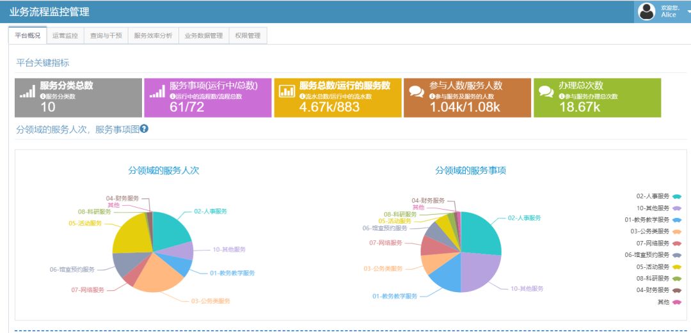Click the user avatar icon
Screen dimensions: 691x333
pos(647,12)
